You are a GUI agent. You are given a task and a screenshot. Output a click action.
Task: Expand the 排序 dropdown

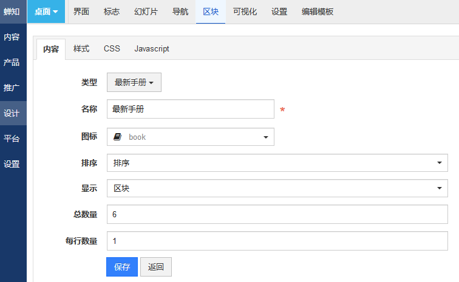tap(277, 163)
